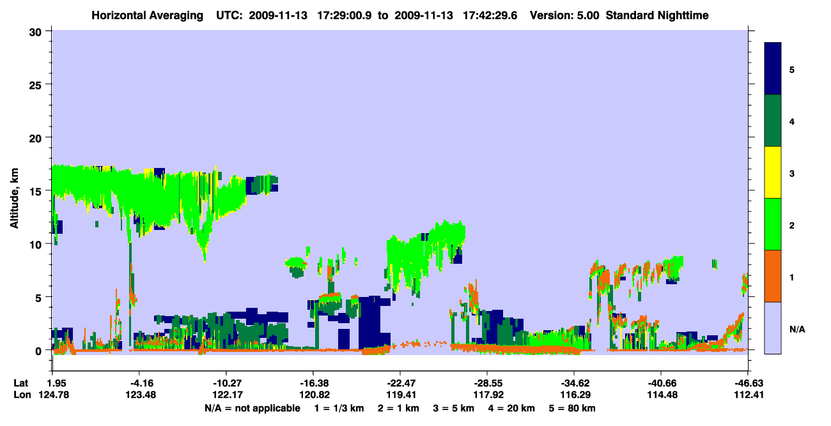Click latitude value -10.27

point(226,383)
